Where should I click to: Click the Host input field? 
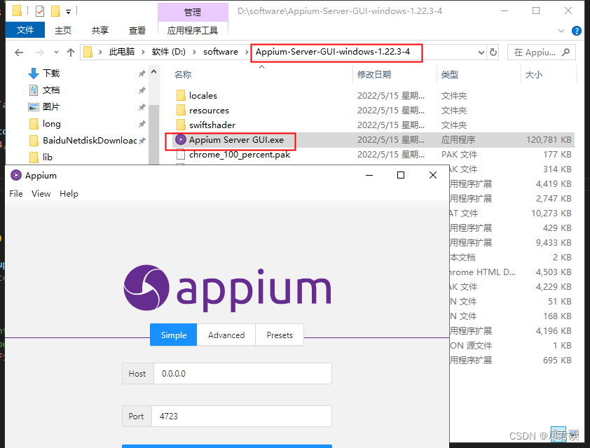click(242, 374)
